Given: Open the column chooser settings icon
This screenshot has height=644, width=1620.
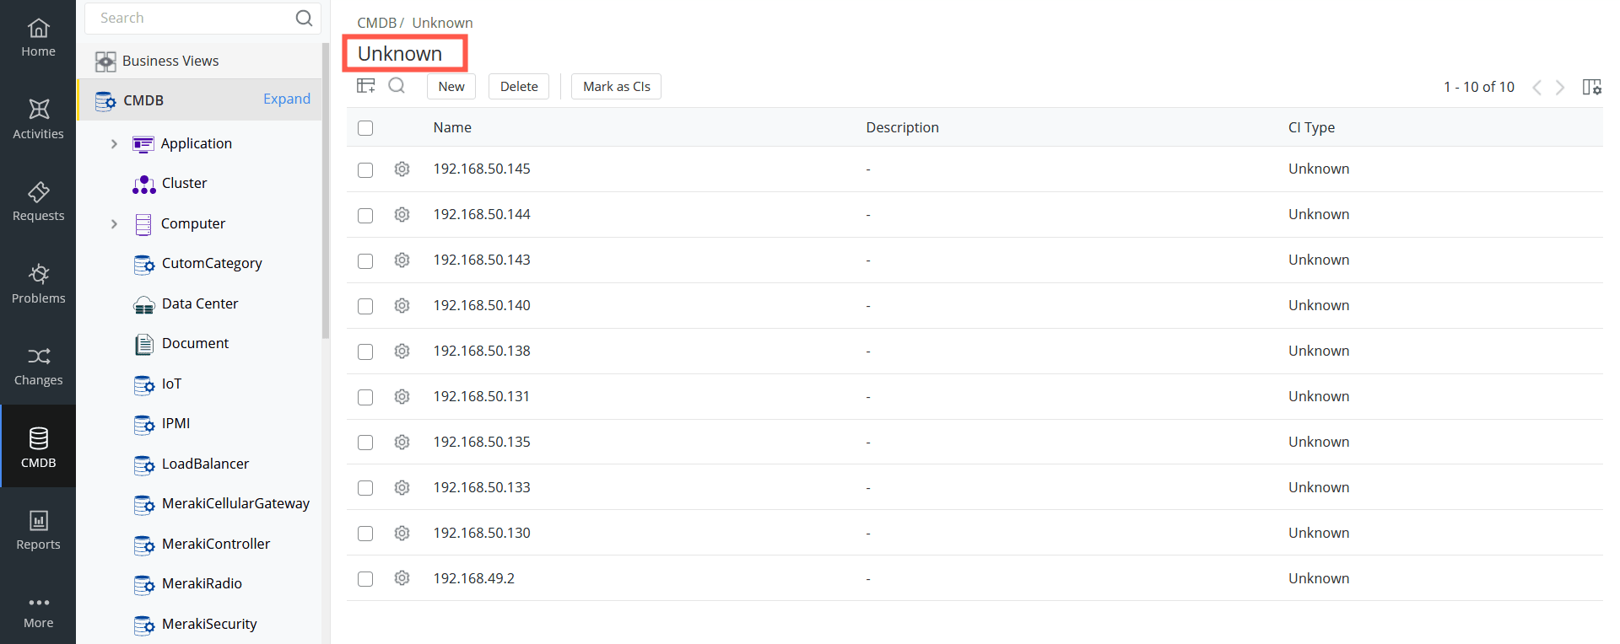Looking at the screenshot, I should tap(1591, 87).
